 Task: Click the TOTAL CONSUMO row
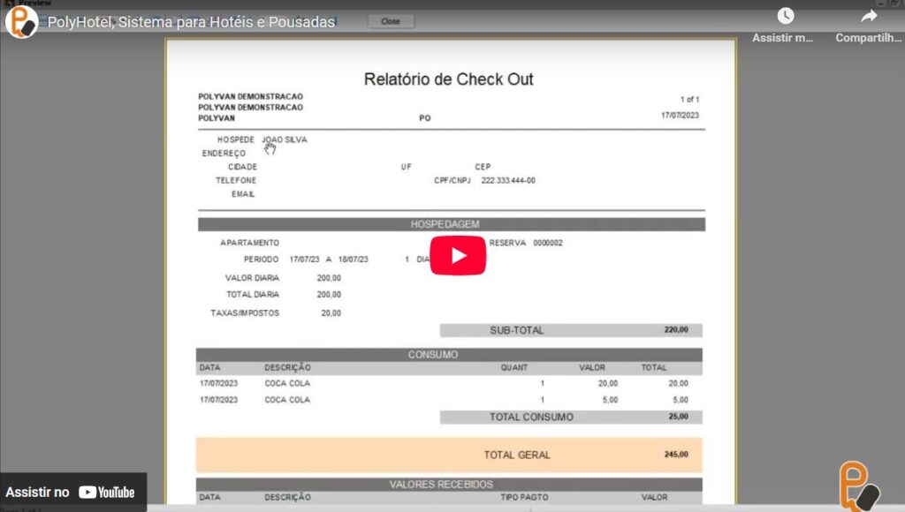[570, 417]
